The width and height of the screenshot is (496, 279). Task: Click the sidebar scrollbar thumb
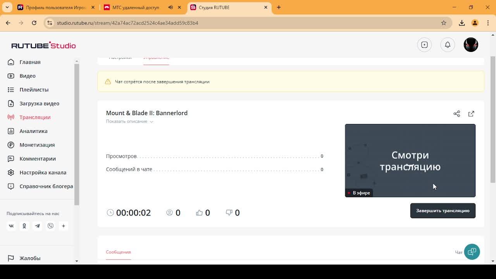tap(77, 134)
